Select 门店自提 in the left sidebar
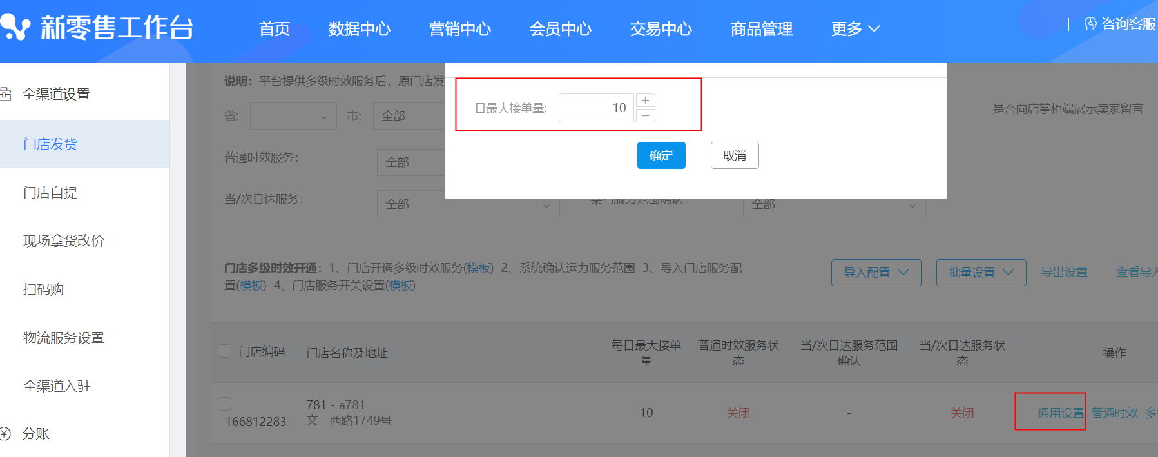Viewport: 1158px width, 457px height. [x=50, y=192]
